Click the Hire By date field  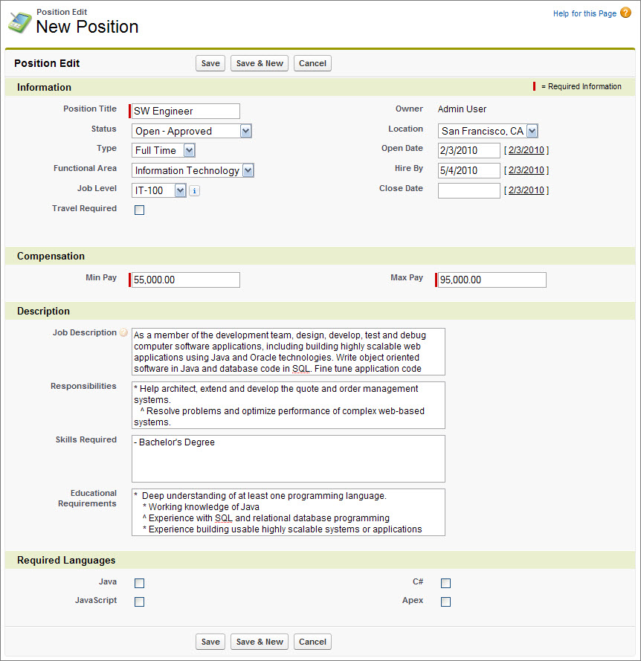coord(469,171)
